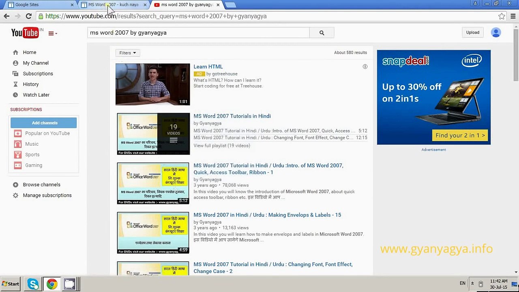519x292 pixels.
Task: Click the Upload button
Action: pos(472,32)
